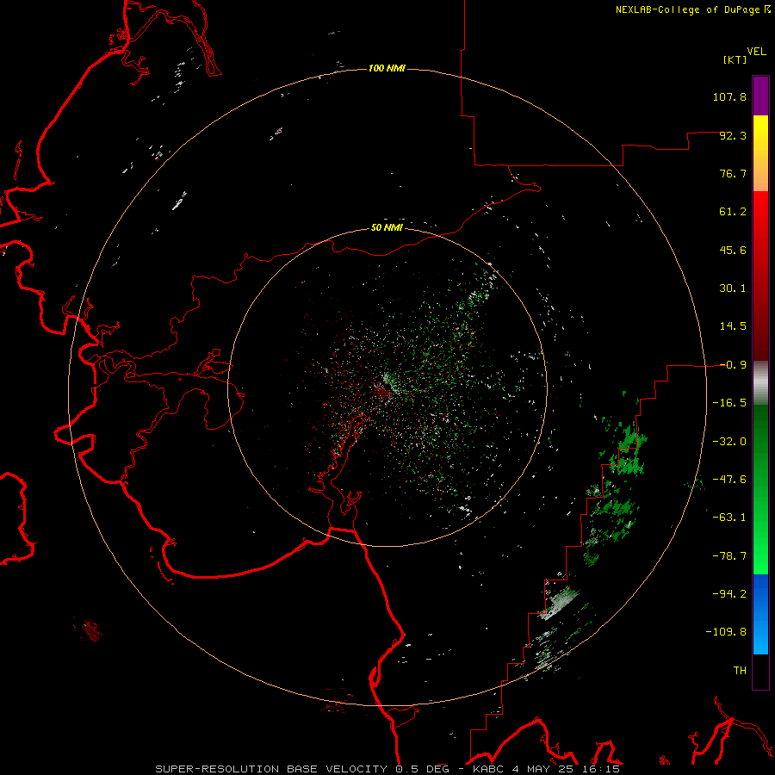Click the -47.6 velocity scale value
Viewport: 775px width, 775px height.
(729, 480)
